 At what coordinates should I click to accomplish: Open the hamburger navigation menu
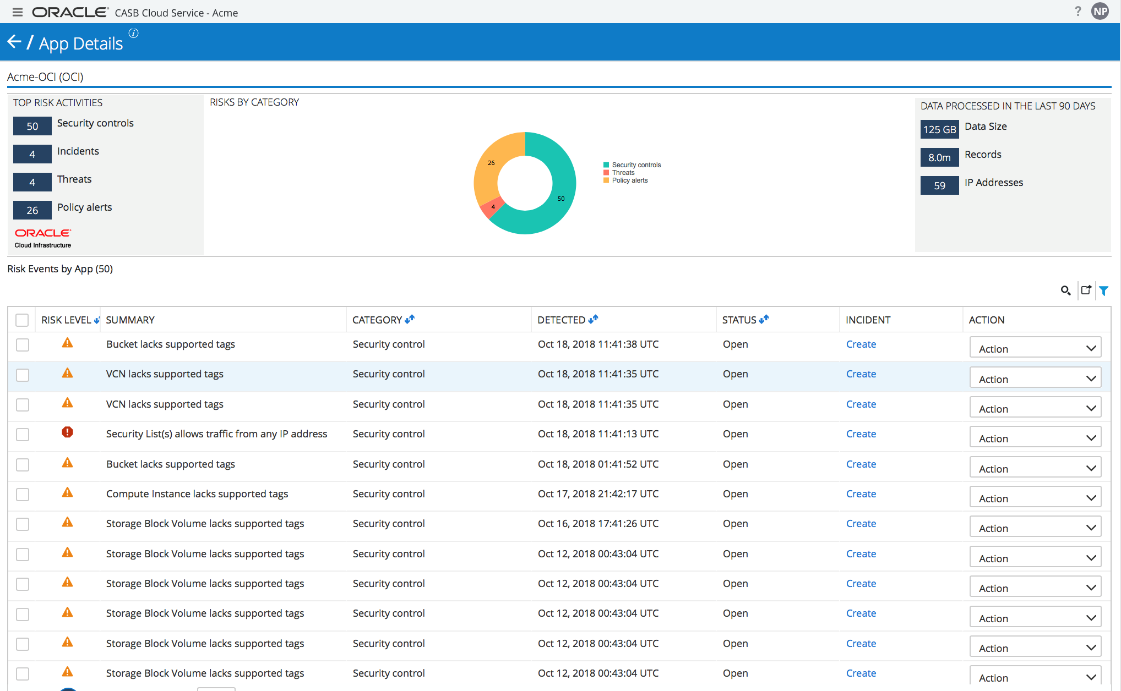pos(17,12)
